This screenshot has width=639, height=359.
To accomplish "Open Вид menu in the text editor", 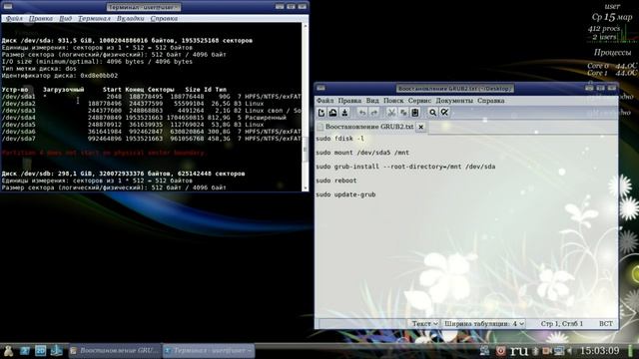I will (x=372, y=101).
